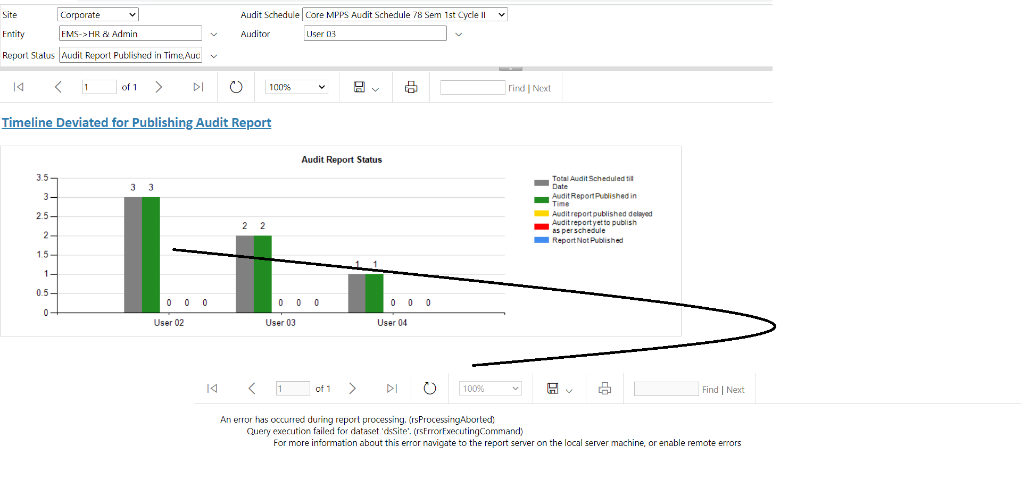The width and height of the screenshot is (1021, 480).
Task: Click User 04 gray bar in chart
Action: coord(357,293)
